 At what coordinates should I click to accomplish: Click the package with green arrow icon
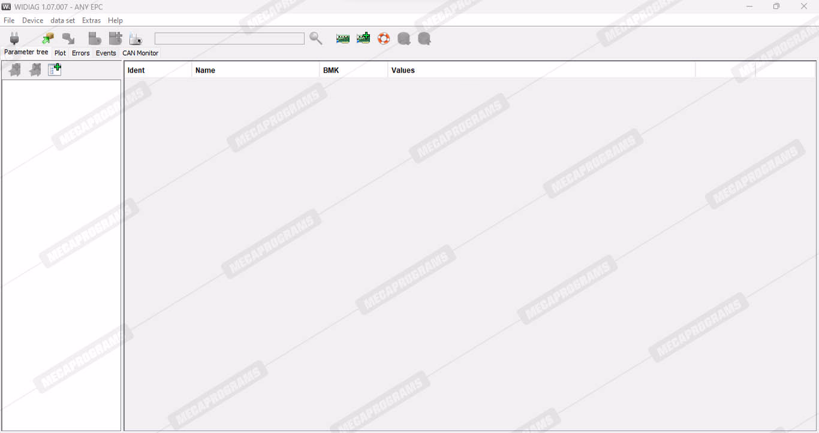[48, 39]
